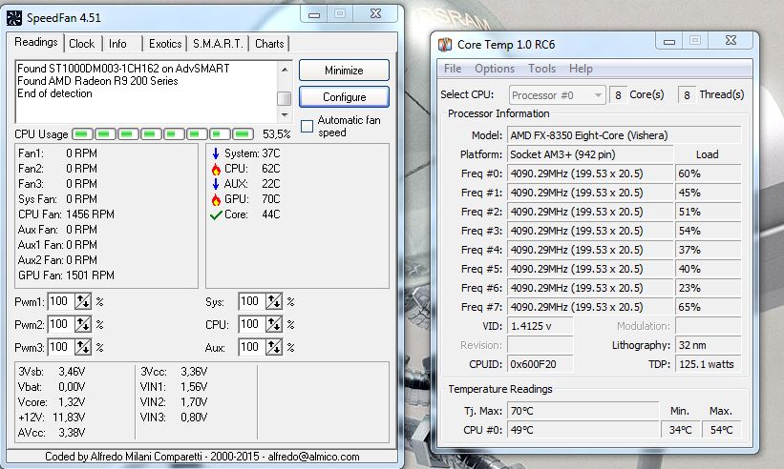Click the Vcore 1,32V voltage reading
784x469 pixels.
[x=52, y=402]
